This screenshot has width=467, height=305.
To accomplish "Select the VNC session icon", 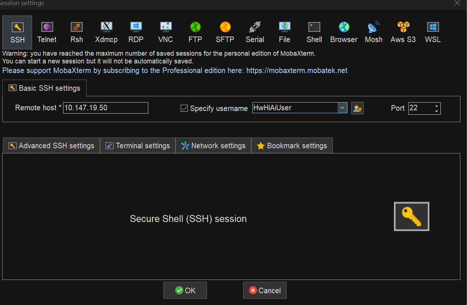I will click(166, 32).
